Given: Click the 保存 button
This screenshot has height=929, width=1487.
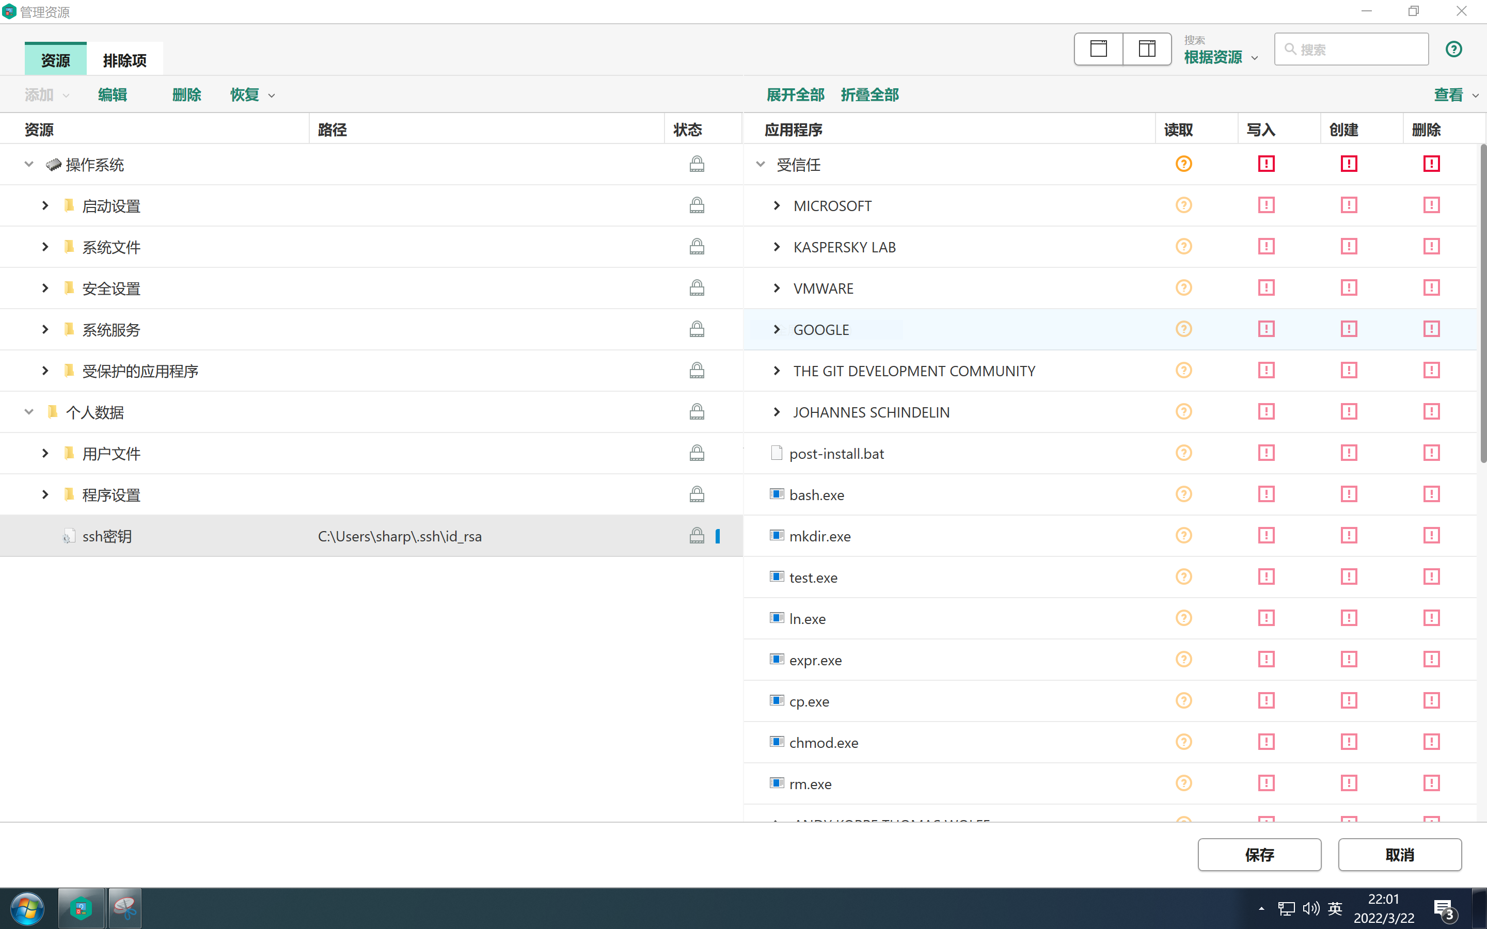Looking at the screenshot, I should [x=1259, y=855].
